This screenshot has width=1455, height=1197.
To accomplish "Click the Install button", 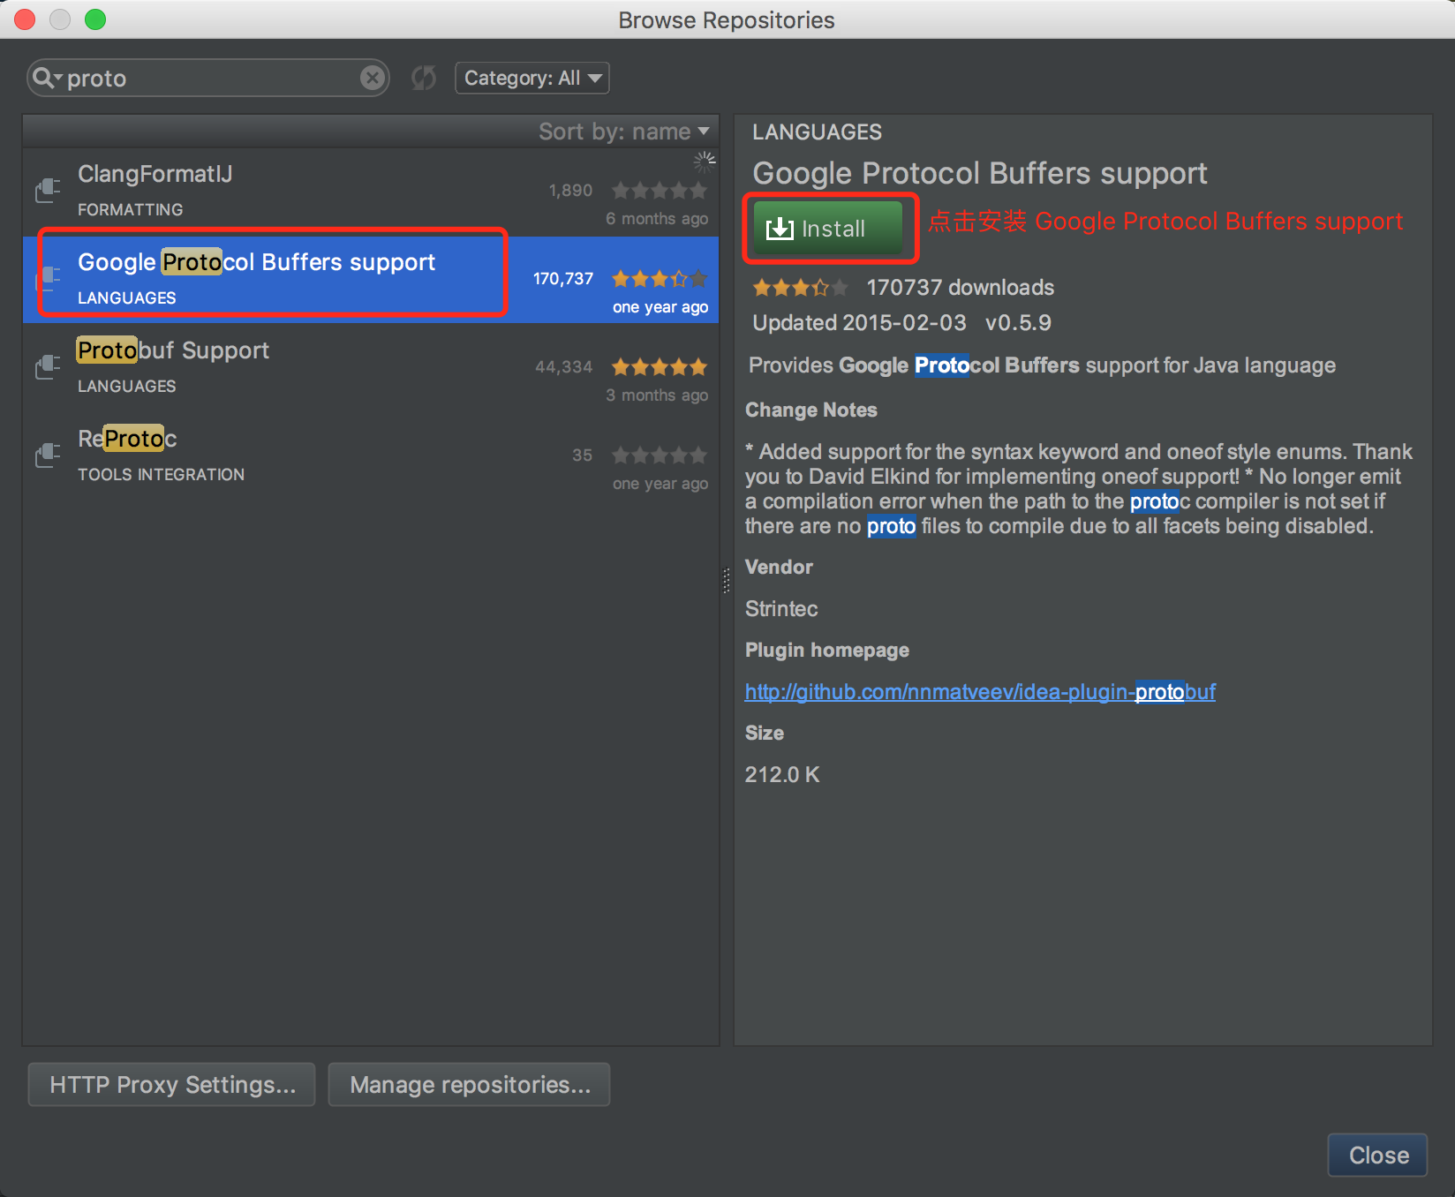I will [827, 229].
